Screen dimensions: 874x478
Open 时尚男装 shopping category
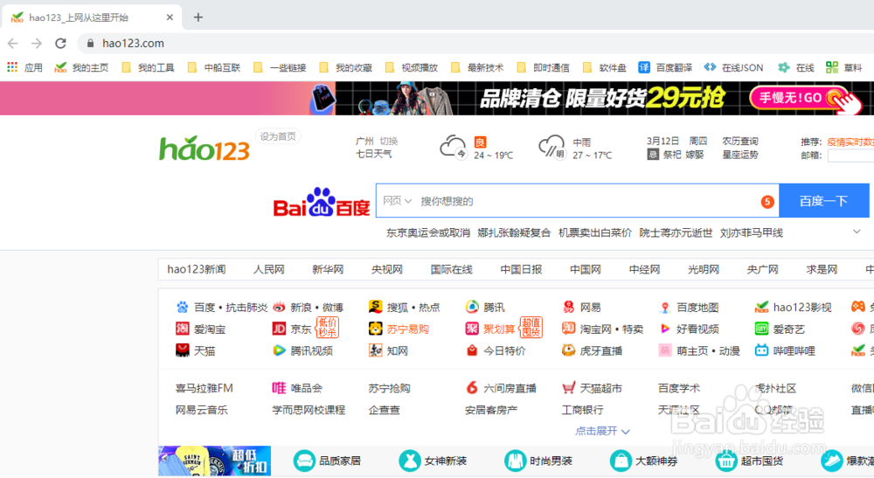(538, 461)
